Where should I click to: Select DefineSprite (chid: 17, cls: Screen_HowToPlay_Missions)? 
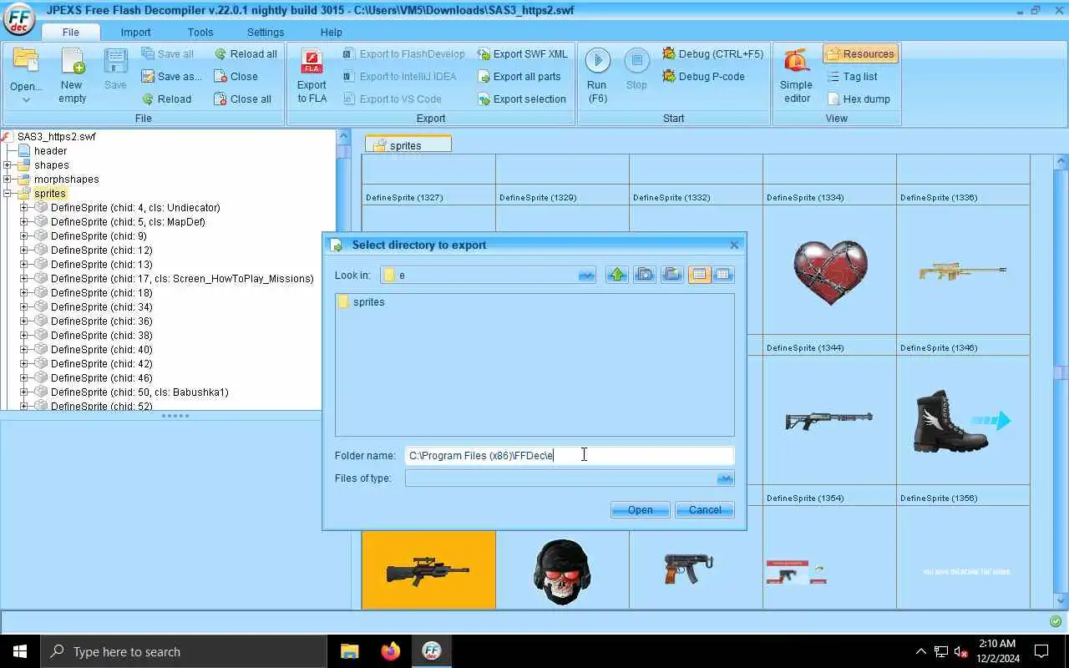click(174, 279)
